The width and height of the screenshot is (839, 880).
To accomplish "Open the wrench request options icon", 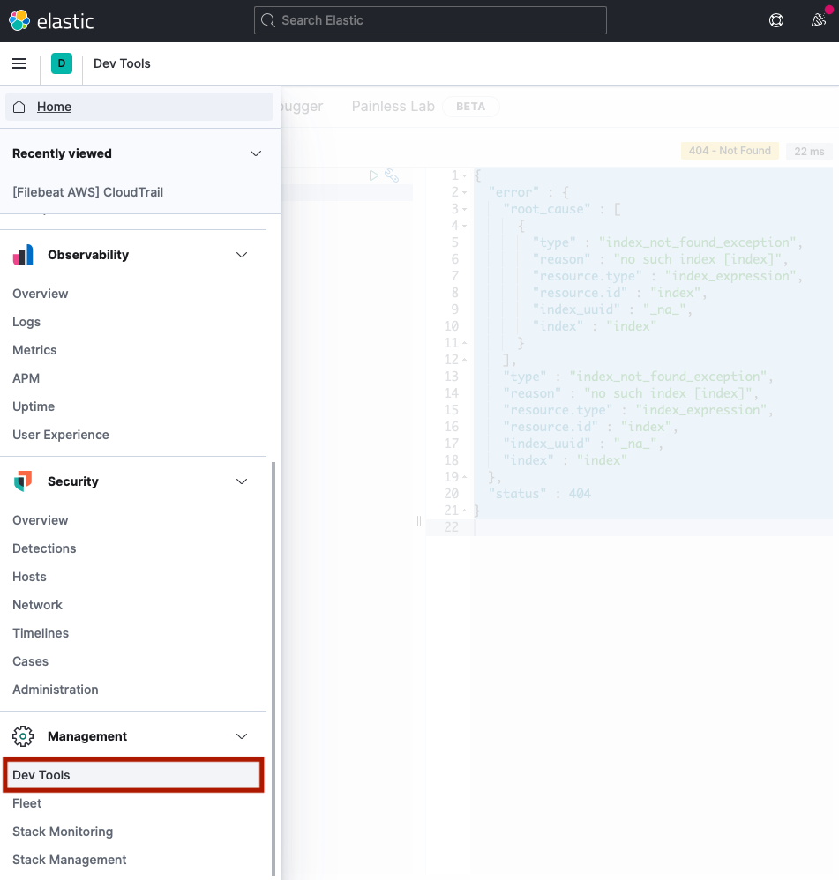I will (392, 175).
